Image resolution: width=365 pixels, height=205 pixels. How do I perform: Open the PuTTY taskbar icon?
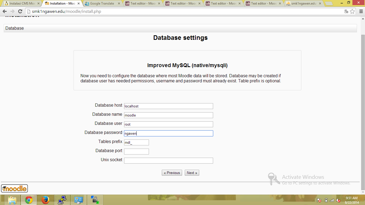tap(62, 200)
